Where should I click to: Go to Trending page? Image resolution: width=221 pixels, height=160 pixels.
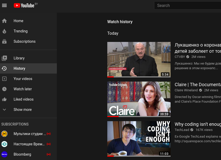tap(28, 31)
